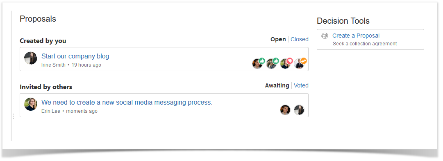Open the social media messaging process proposal
443x161 pixels.
coord(127,102)
